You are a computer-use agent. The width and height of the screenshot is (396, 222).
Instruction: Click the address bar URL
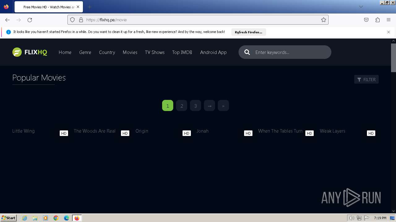coord(106,20)
